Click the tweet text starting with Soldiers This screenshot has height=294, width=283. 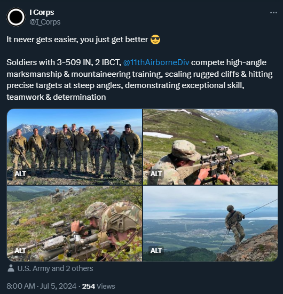point(139,80)
